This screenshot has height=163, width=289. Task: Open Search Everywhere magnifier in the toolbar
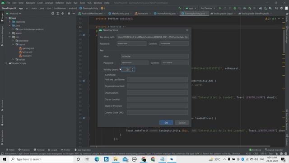click(x=276, y=8)
